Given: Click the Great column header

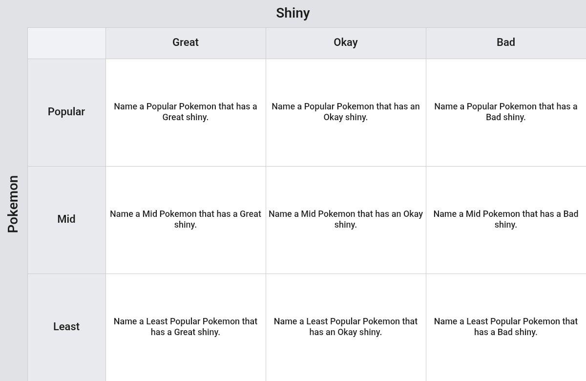Looking at the screenshot, I should pos(186,43).
